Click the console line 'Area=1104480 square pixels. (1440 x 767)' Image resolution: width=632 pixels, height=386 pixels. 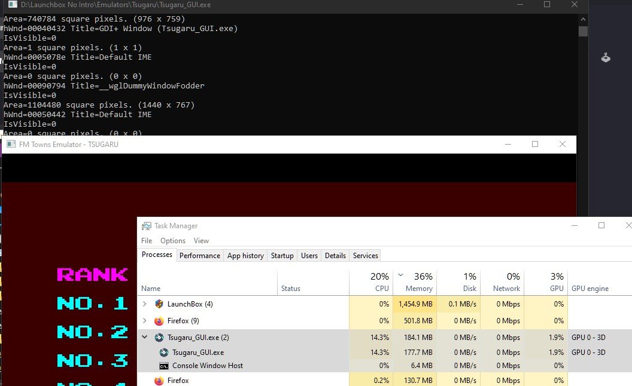[x=99, y=105]
